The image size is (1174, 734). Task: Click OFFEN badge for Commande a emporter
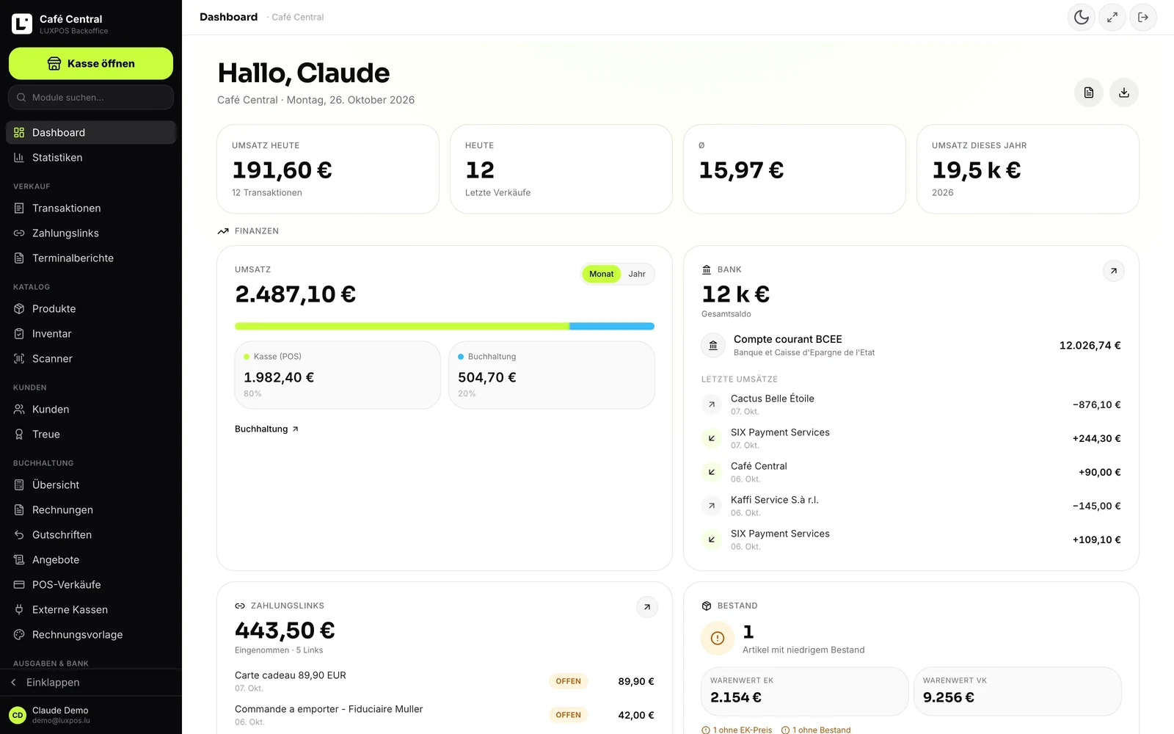(x=569, y=715)
